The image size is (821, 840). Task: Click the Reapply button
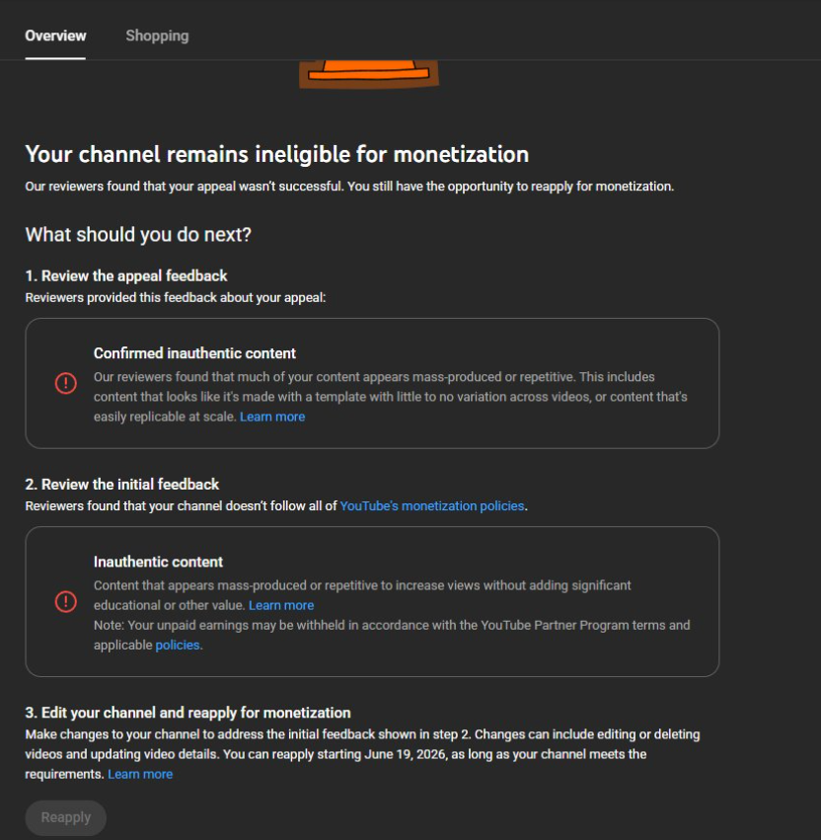(x=66, y=817)
